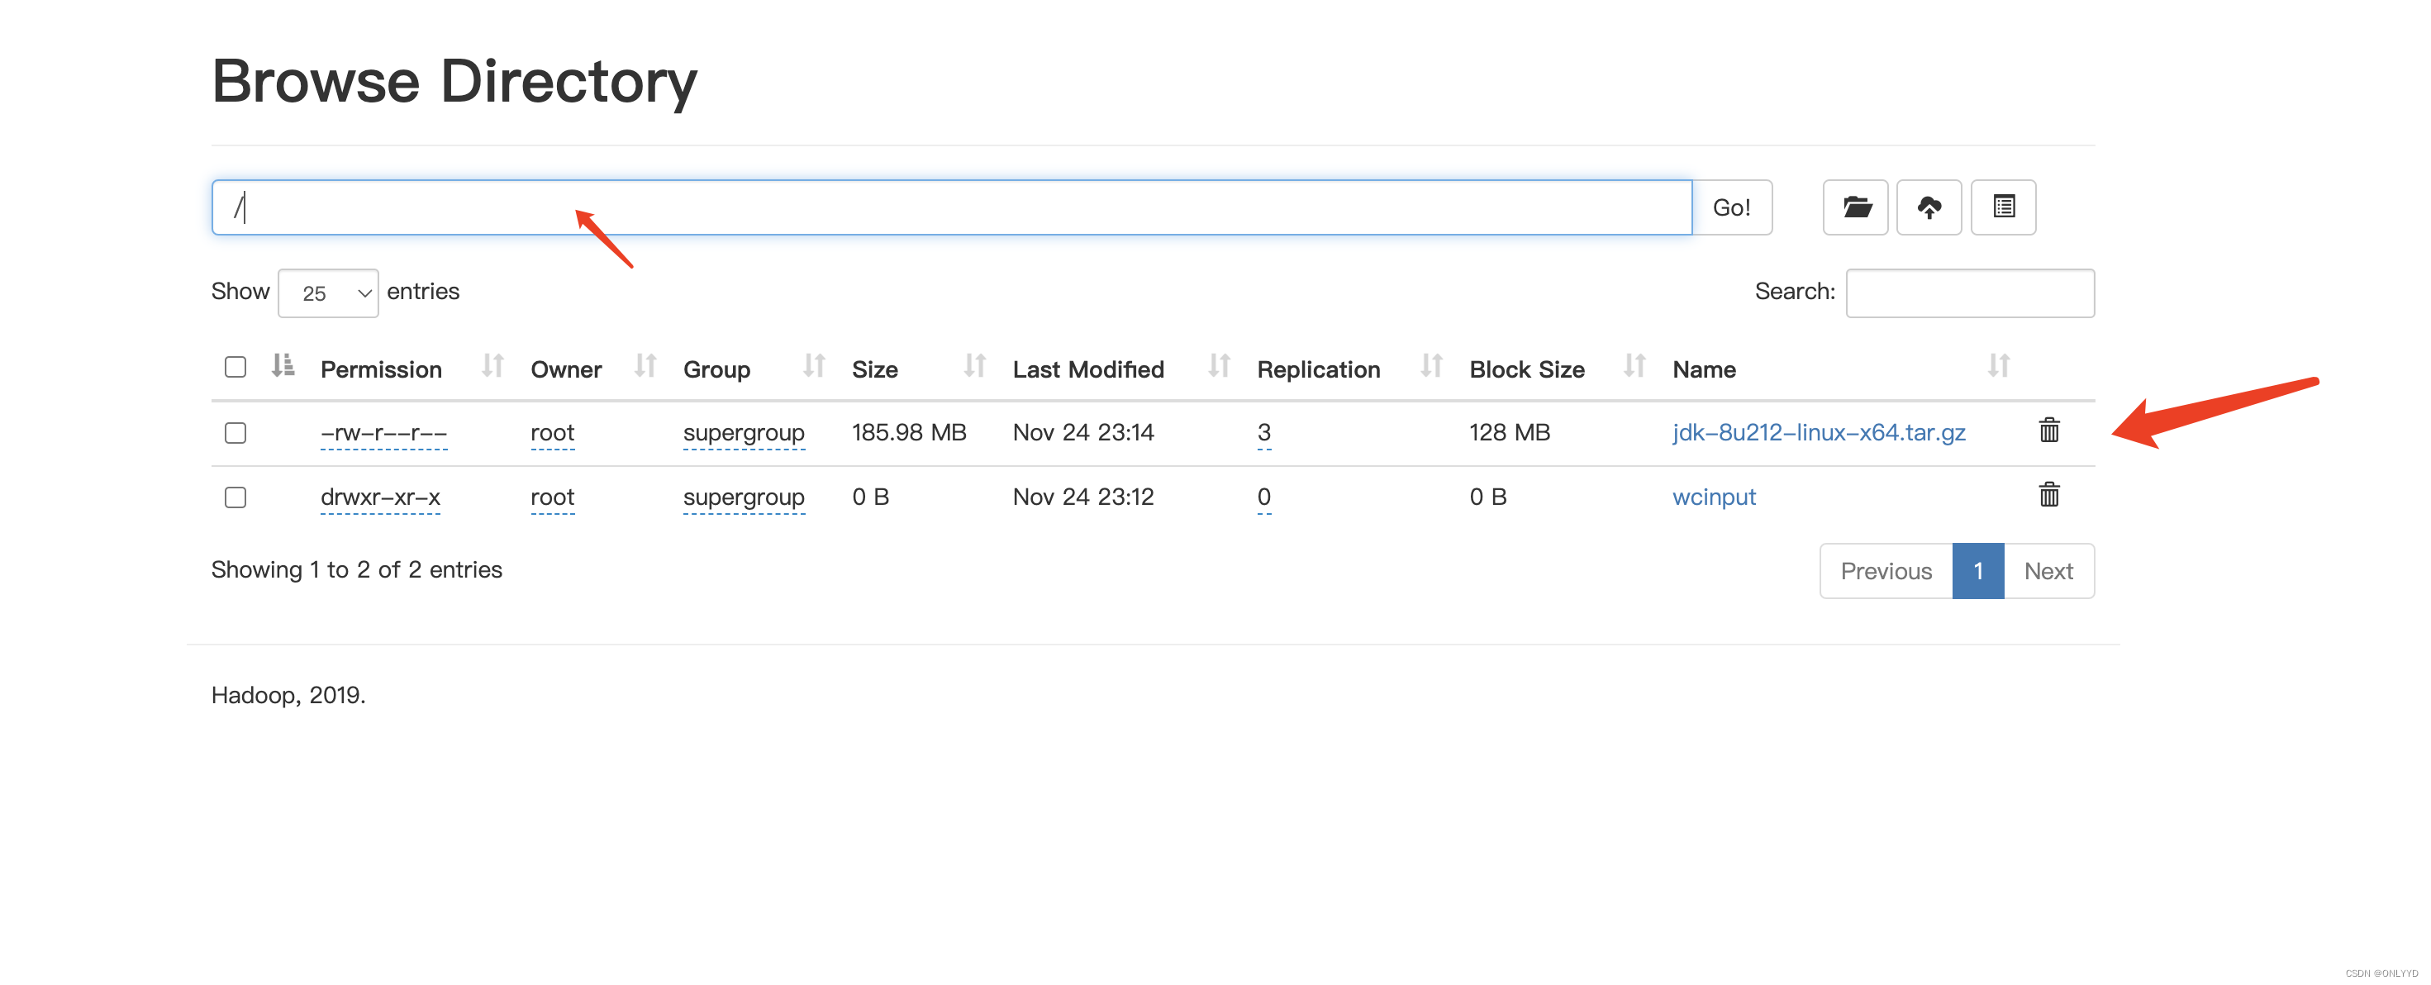Open jdk-8u212-linux-x64.tar.gz file link
This screenshot has height=985, width=2431.
[x=1818, y=433]
